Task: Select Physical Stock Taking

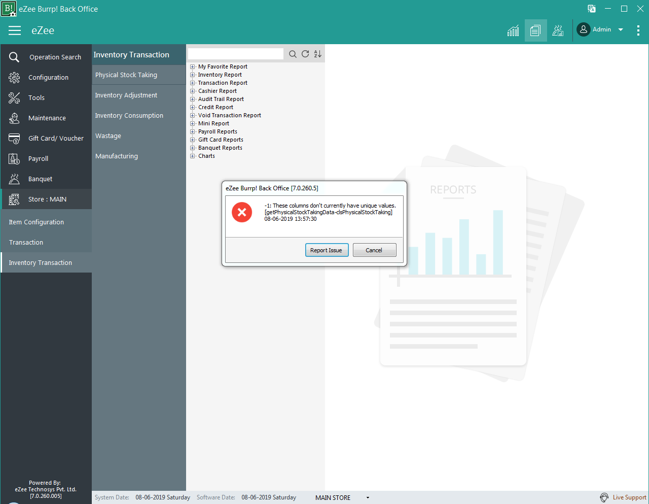Action: 139,75
